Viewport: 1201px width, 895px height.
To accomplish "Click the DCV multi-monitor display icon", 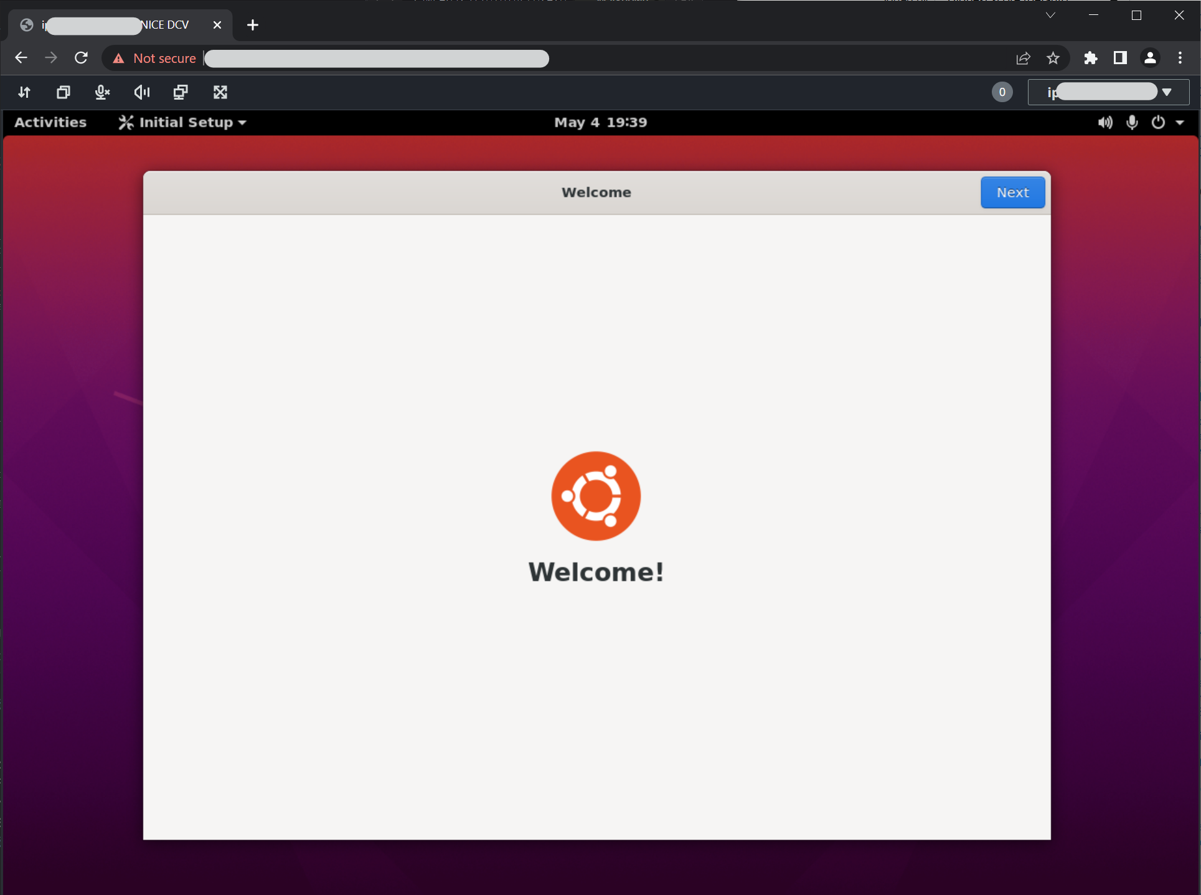I will pos(181,92).
